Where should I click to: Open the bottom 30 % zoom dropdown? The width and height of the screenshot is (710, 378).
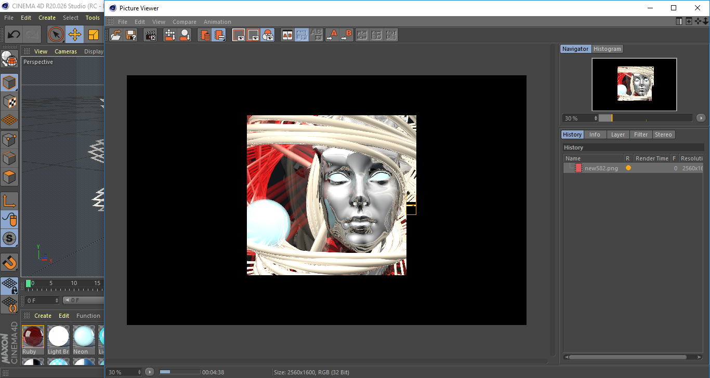click(125, 372)
